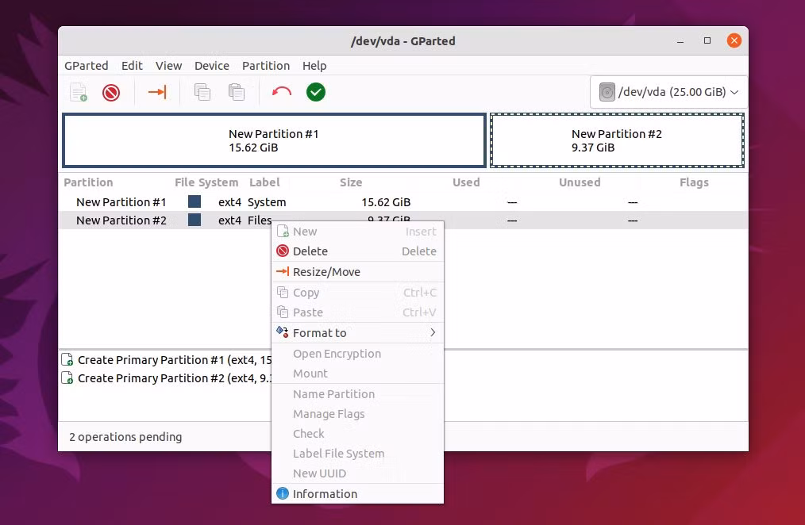
Task: Click the 15.62 GiB size cell
Action: 386,202
